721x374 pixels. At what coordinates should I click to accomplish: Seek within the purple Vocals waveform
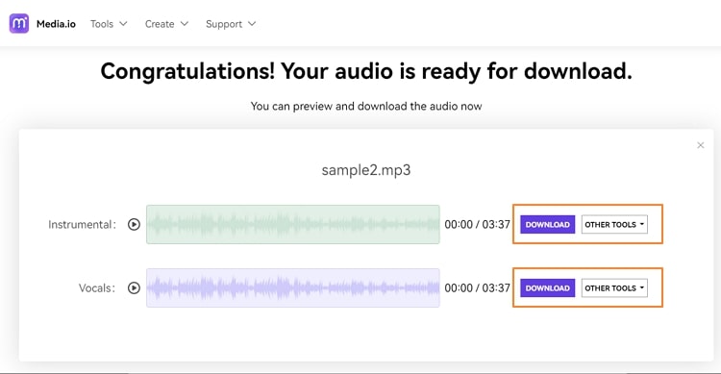[293, 288]
